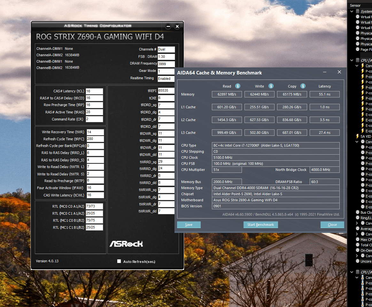Click the L2 Cache latency value 3.5 ns

[325, 120]
